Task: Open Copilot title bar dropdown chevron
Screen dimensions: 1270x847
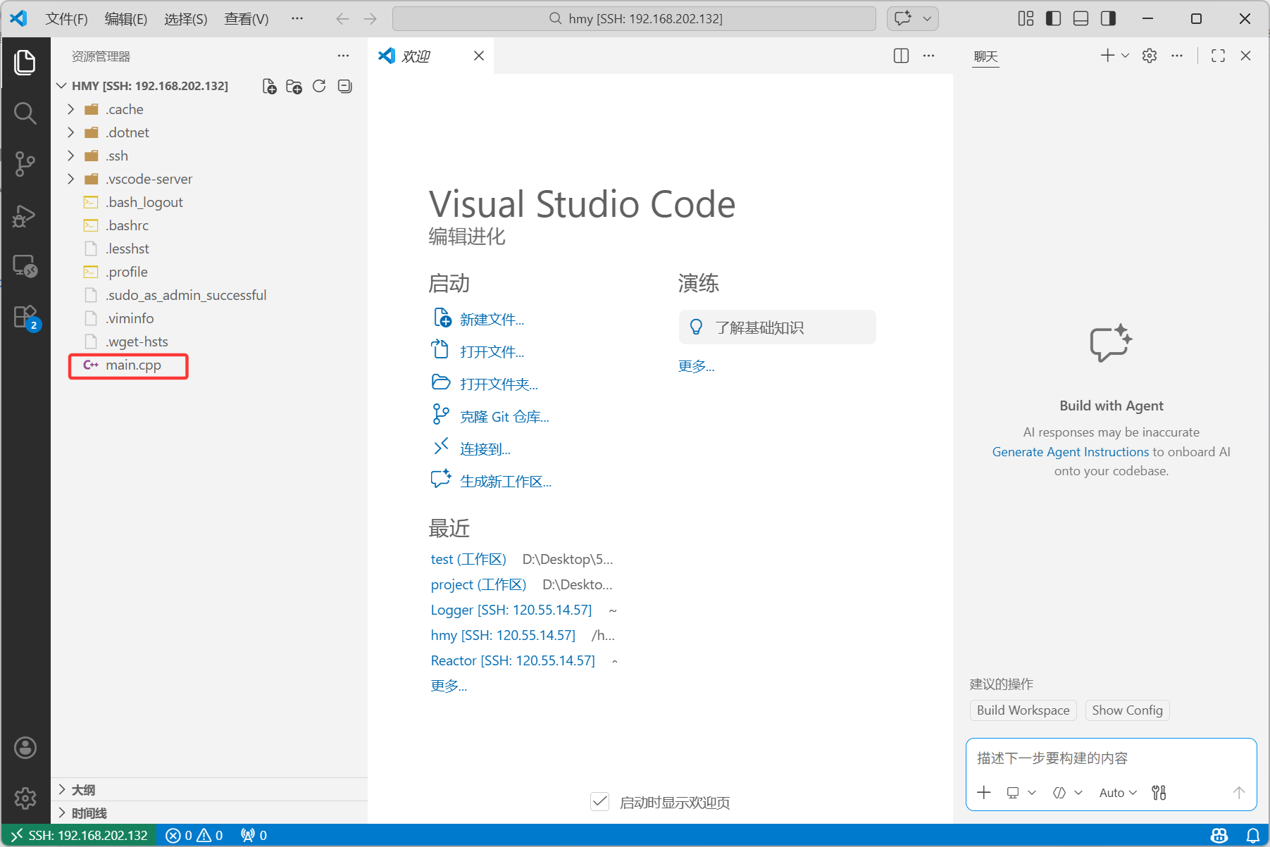Action: [927, 18]
